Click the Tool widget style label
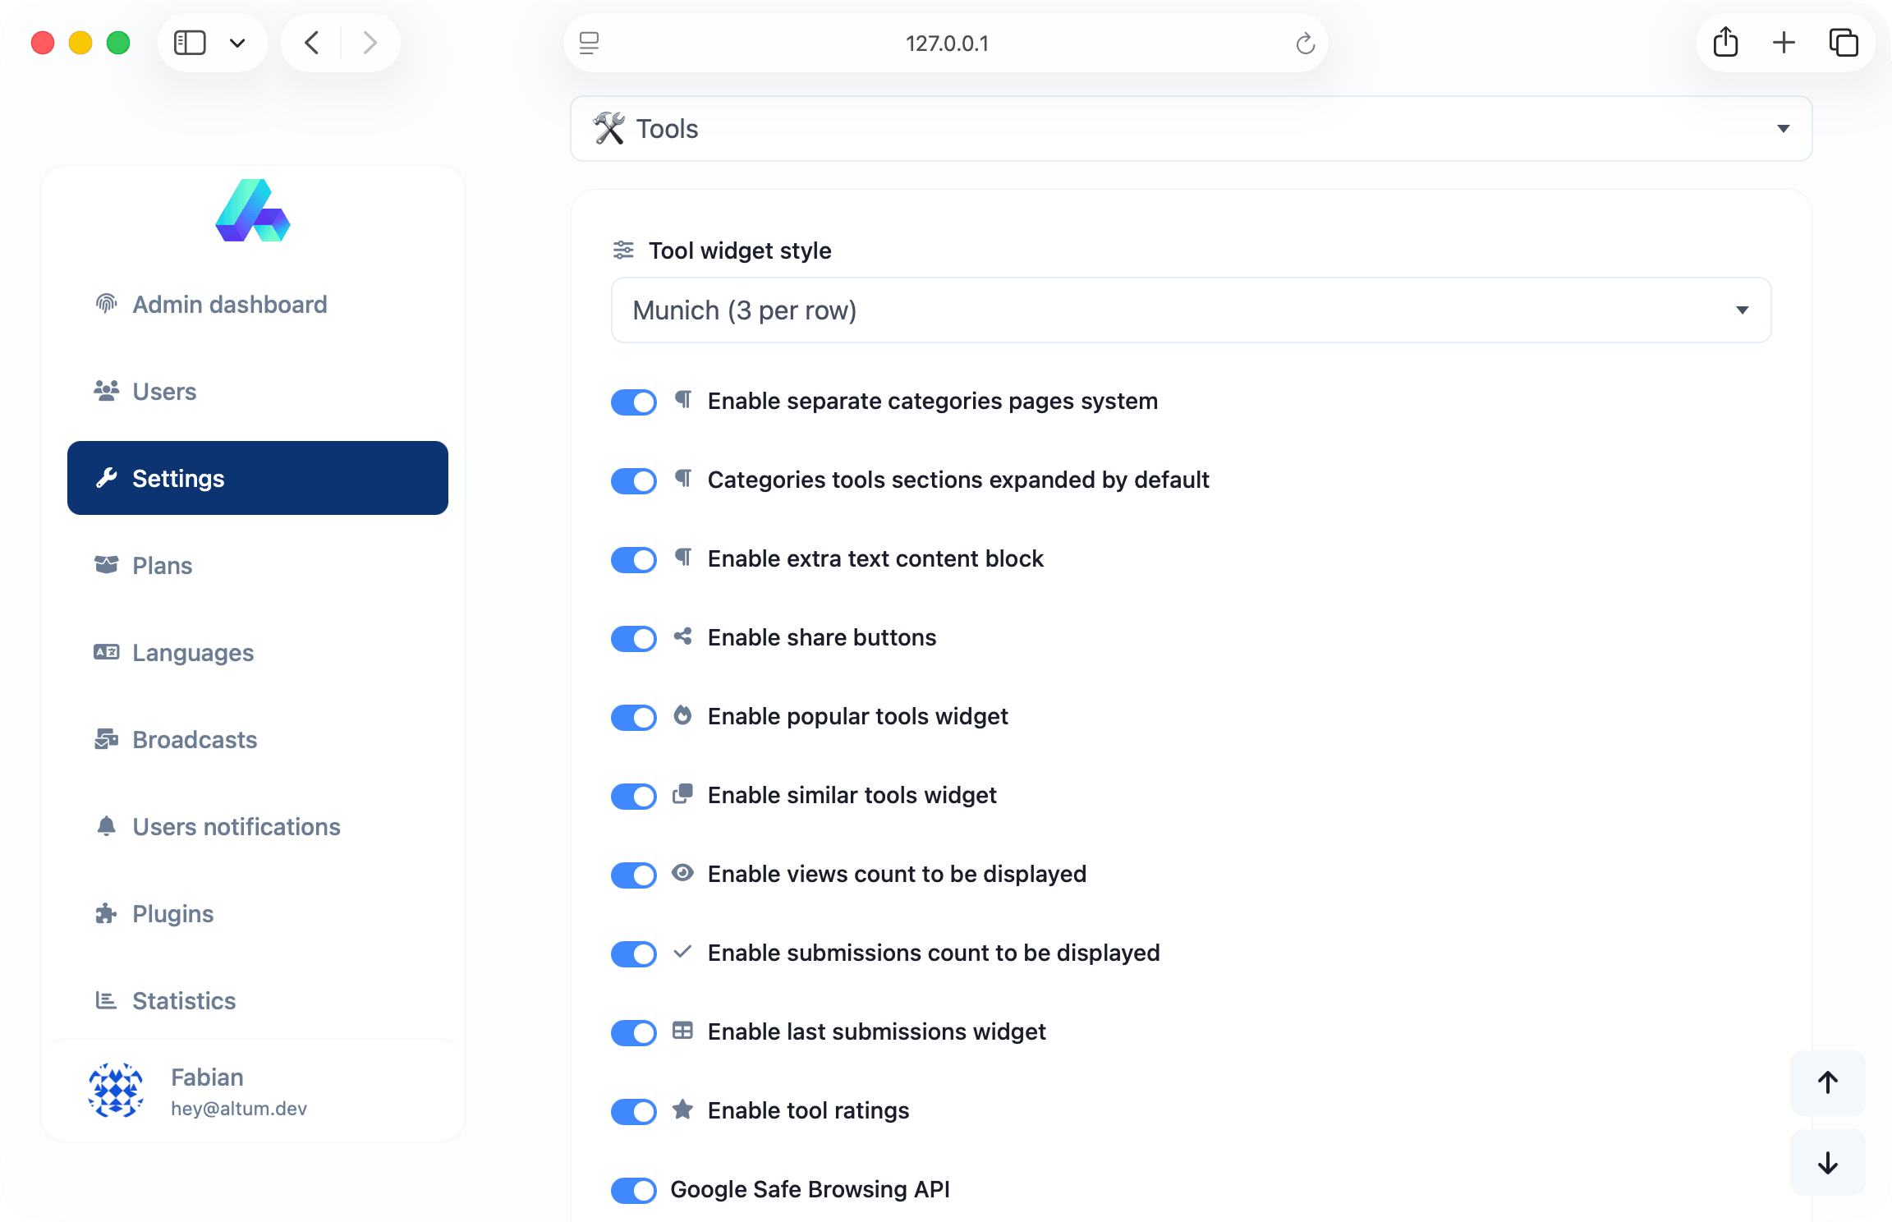The image size is (1892, 1222). (740, 250)
